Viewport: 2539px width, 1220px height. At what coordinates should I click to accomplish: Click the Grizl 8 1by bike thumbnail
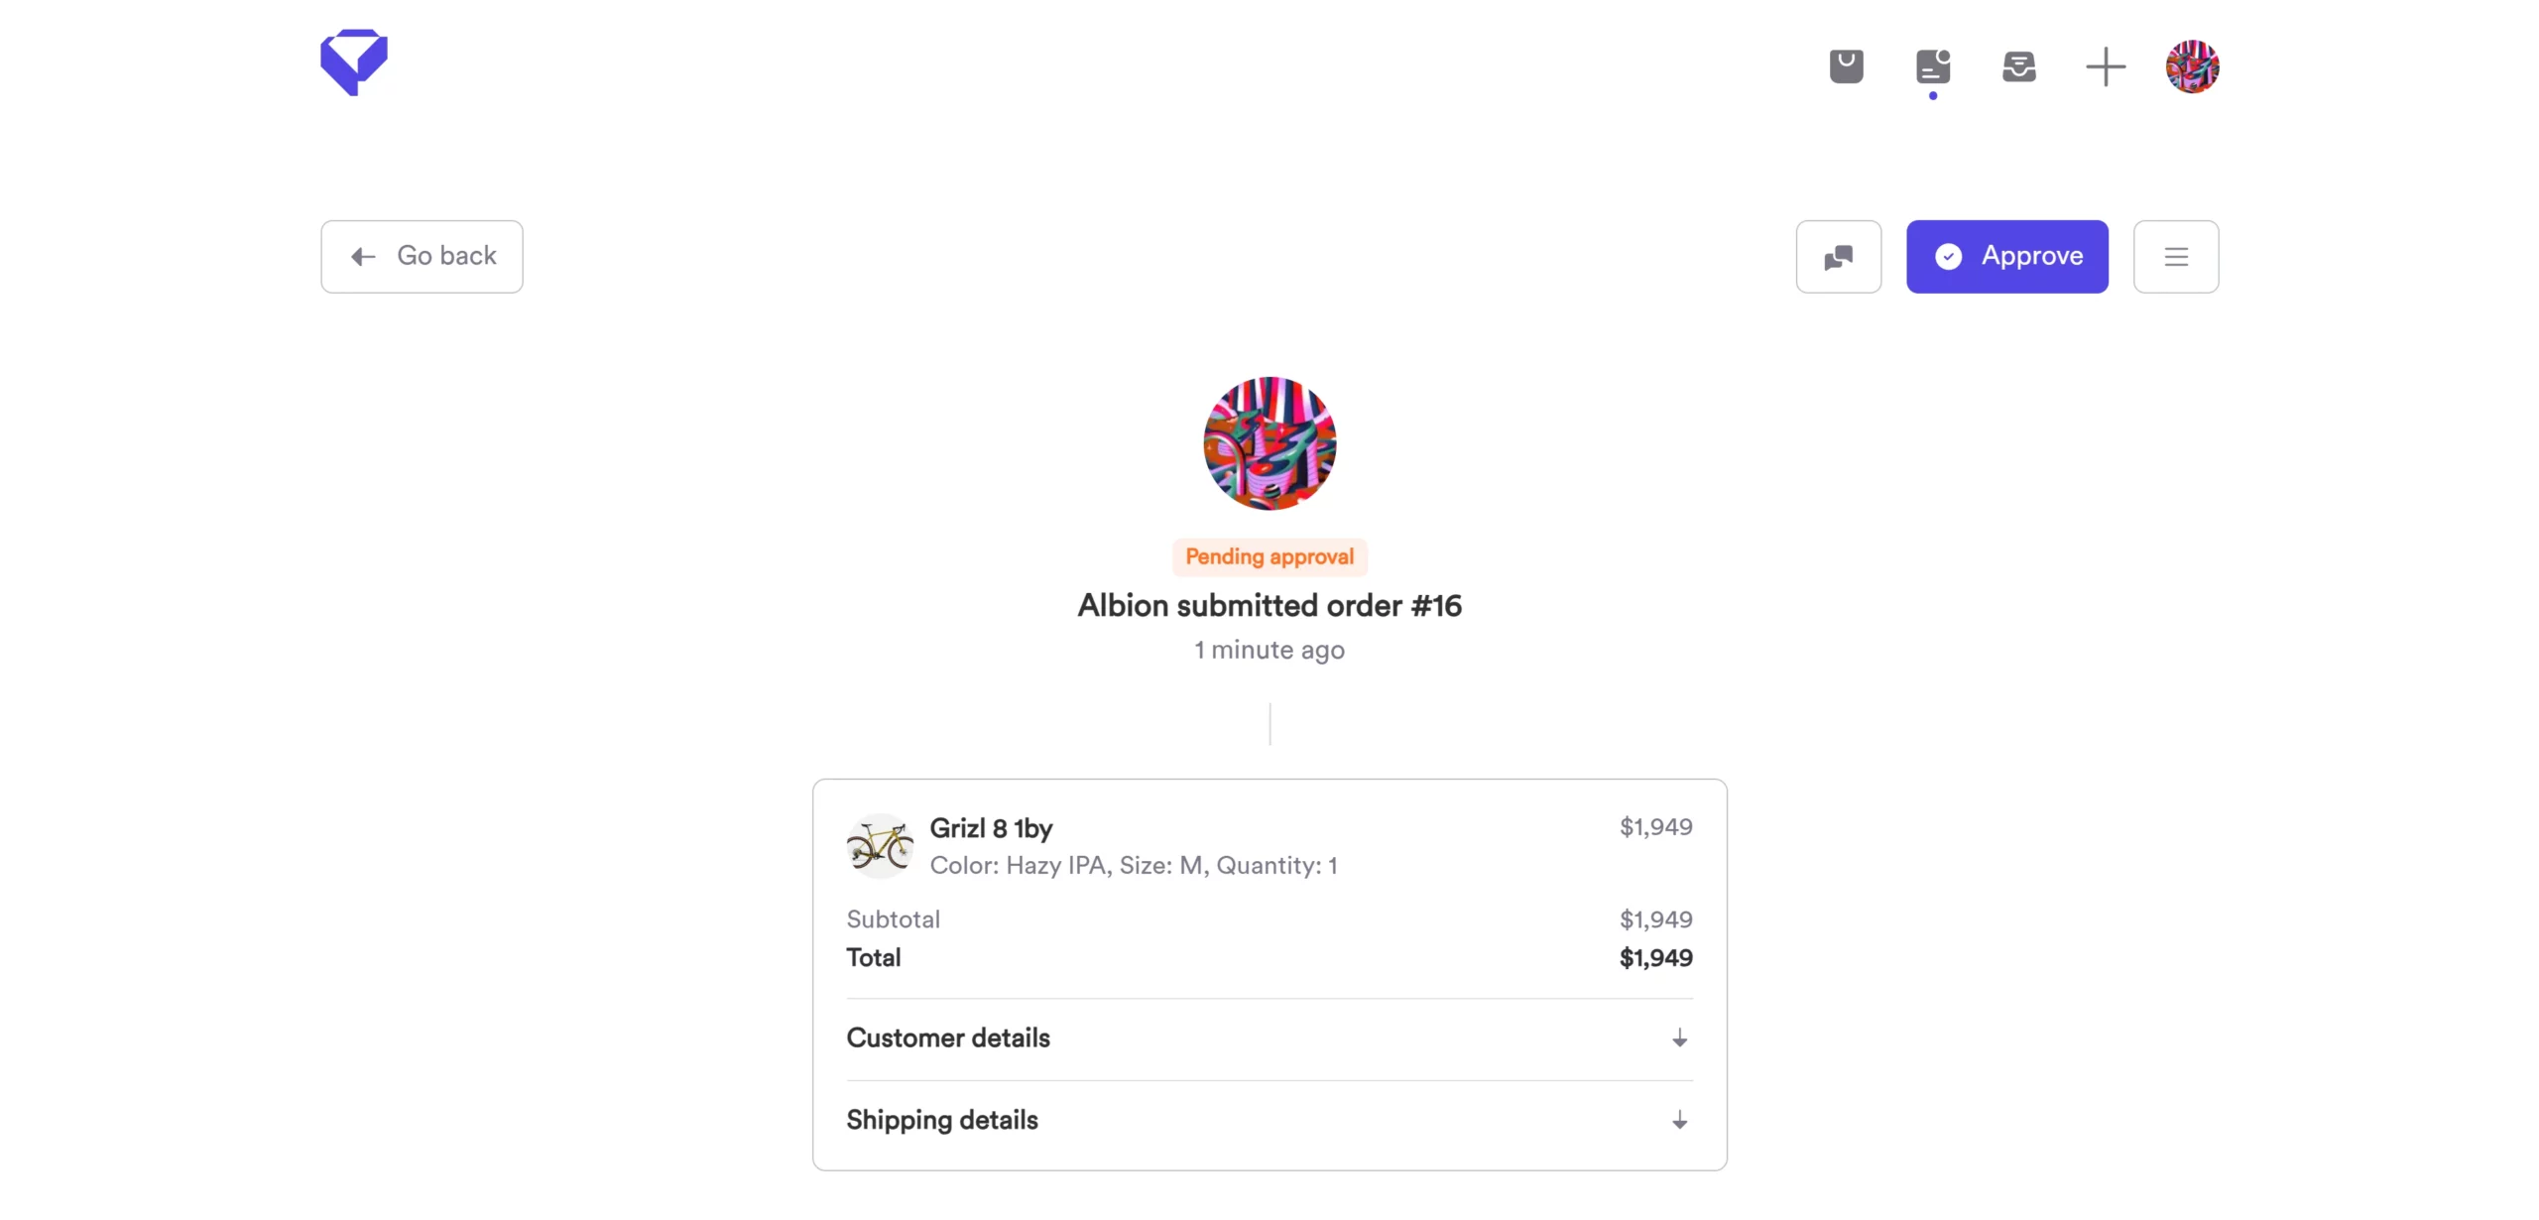coord(880,846)
